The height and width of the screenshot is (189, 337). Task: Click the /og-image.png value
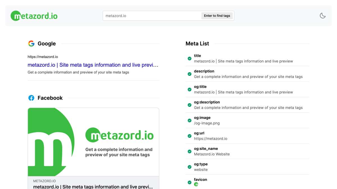[207, 123]
